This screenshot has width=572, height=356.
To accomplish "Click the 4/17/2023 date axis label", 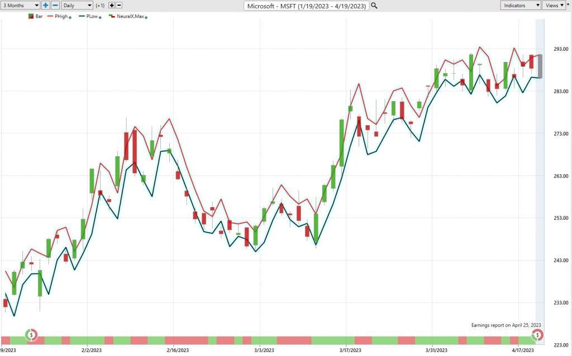I will [522, 350].
